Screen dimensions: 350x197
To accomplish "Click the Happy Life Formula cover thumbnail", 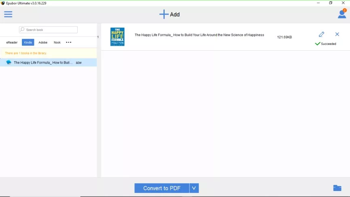I will (117, 37).
